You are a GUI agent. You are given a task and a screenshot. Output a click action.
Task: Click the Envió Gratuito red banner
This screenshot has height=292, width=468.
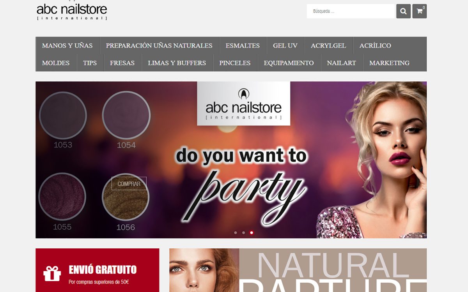coord(97,270)
